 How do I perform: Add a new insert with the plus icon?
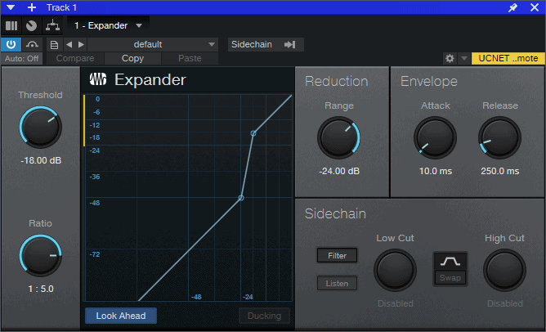point(32,7)
